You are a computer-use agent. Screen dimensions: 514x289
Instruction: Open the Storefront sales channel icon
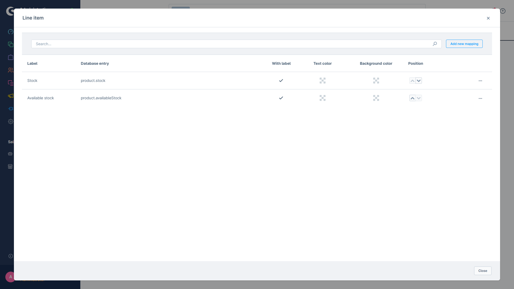10,166
